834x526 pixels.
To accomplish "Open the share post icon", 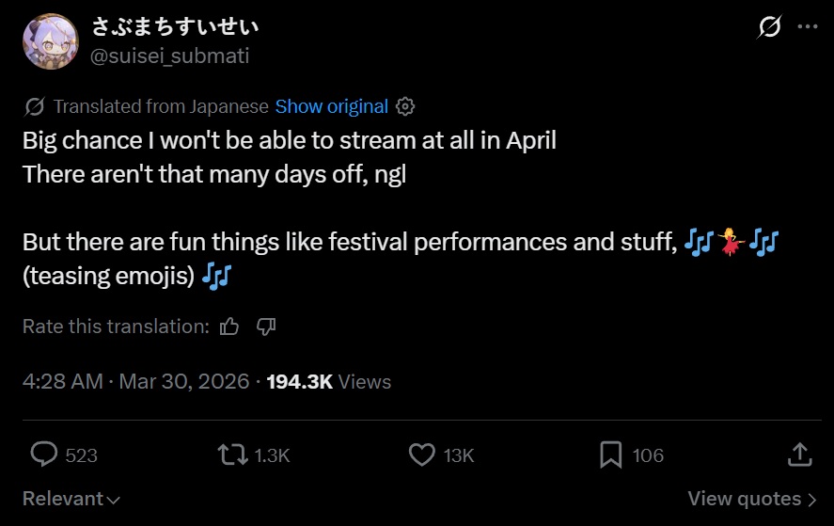I will tap(798, 455).
